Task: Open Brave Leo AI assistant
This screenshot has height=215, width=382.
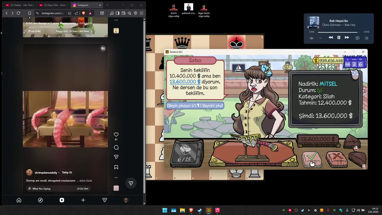Action: pyautogui.click(x=130, y=13)
